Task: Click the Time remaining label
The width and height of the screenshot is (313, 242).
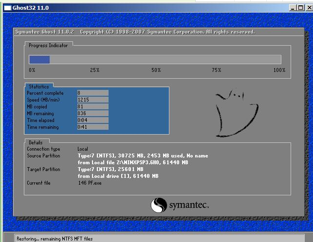Action: 43,127
